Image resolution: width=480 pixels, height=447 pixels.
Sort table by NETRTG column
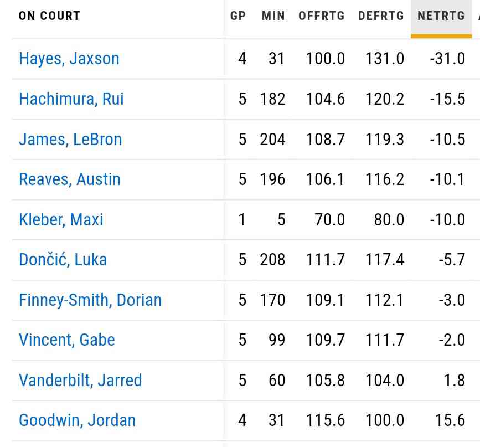click(x=441, y=16)
